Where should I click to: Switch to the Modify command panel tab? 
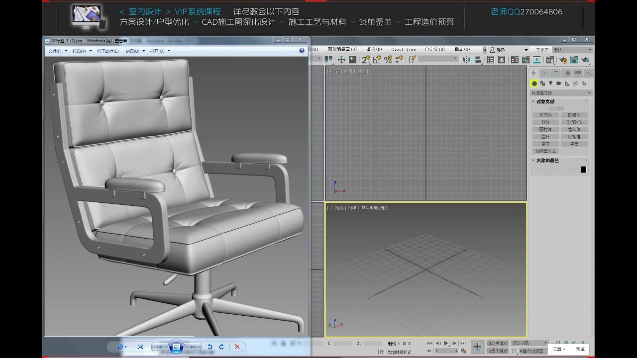[545, 73]
